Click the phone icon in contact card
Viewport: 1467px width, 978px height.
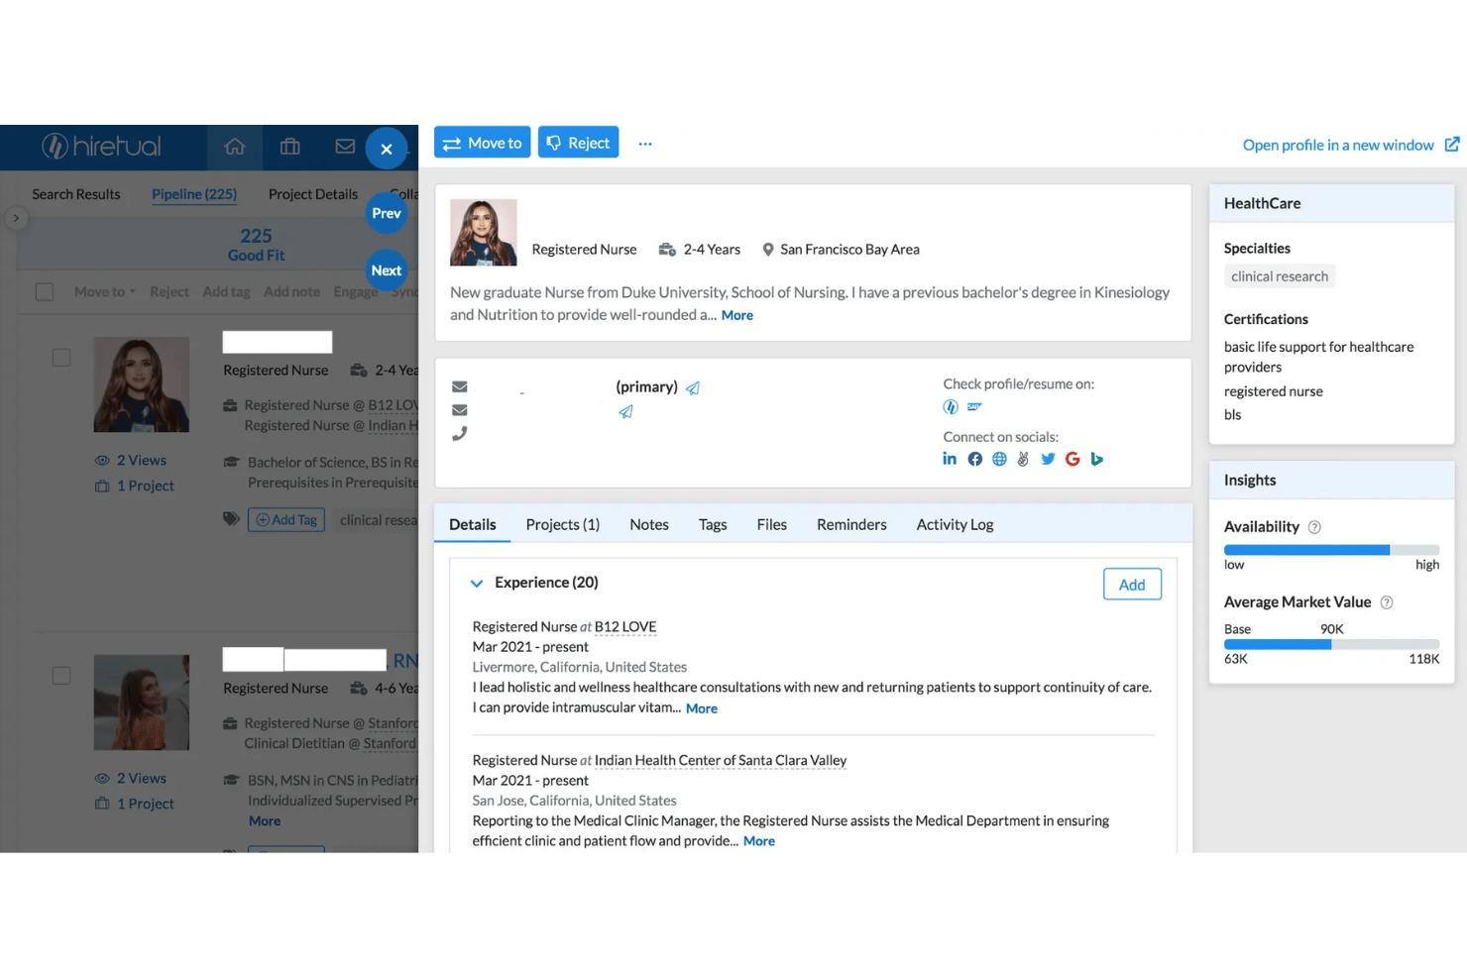point(460,434)
